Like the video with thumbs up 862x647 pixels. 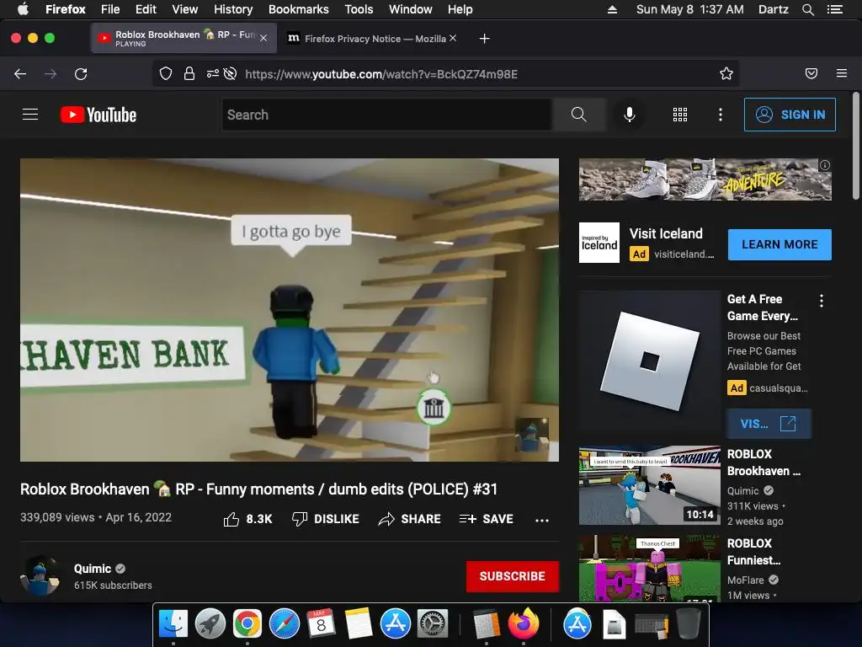pyautogui.click(x=247, y=519)
